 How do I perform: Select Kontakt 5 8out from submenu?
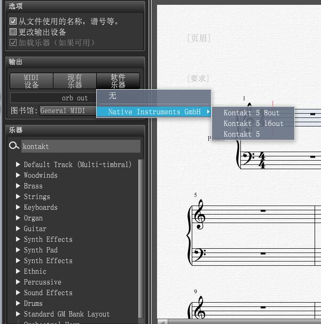coord(252,113)
